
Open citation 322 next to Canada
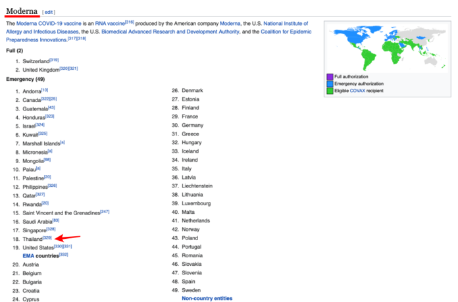point(45,99)
